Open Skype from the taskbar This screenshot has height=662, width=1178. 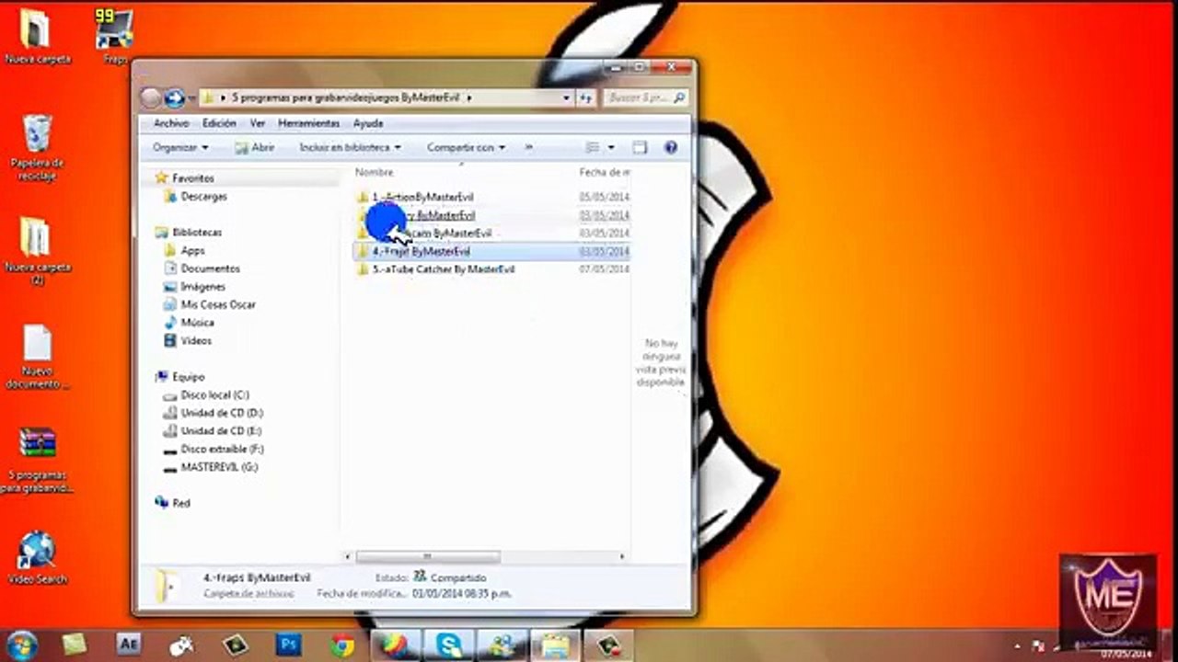[x=449, y=645]
